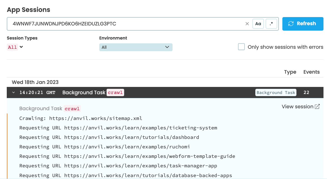This screenshot has height=179, width=327.
Task: Select the Crawling sitemap.xml log line
Action: point(81,118)
